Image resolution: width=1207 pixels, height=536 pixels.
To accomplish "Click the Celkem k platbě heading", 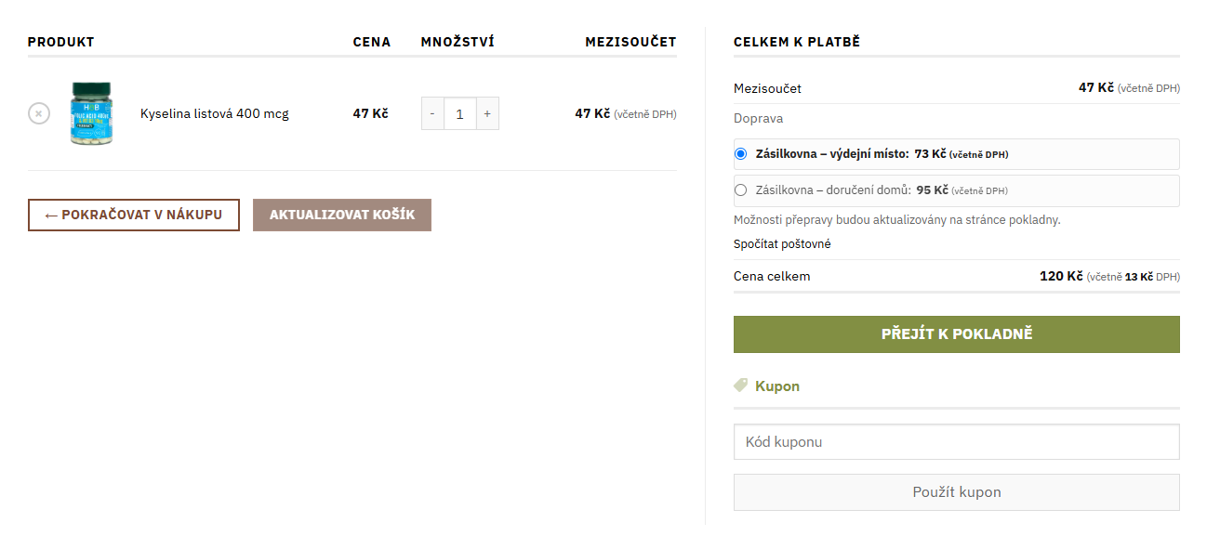I will 796,42.
